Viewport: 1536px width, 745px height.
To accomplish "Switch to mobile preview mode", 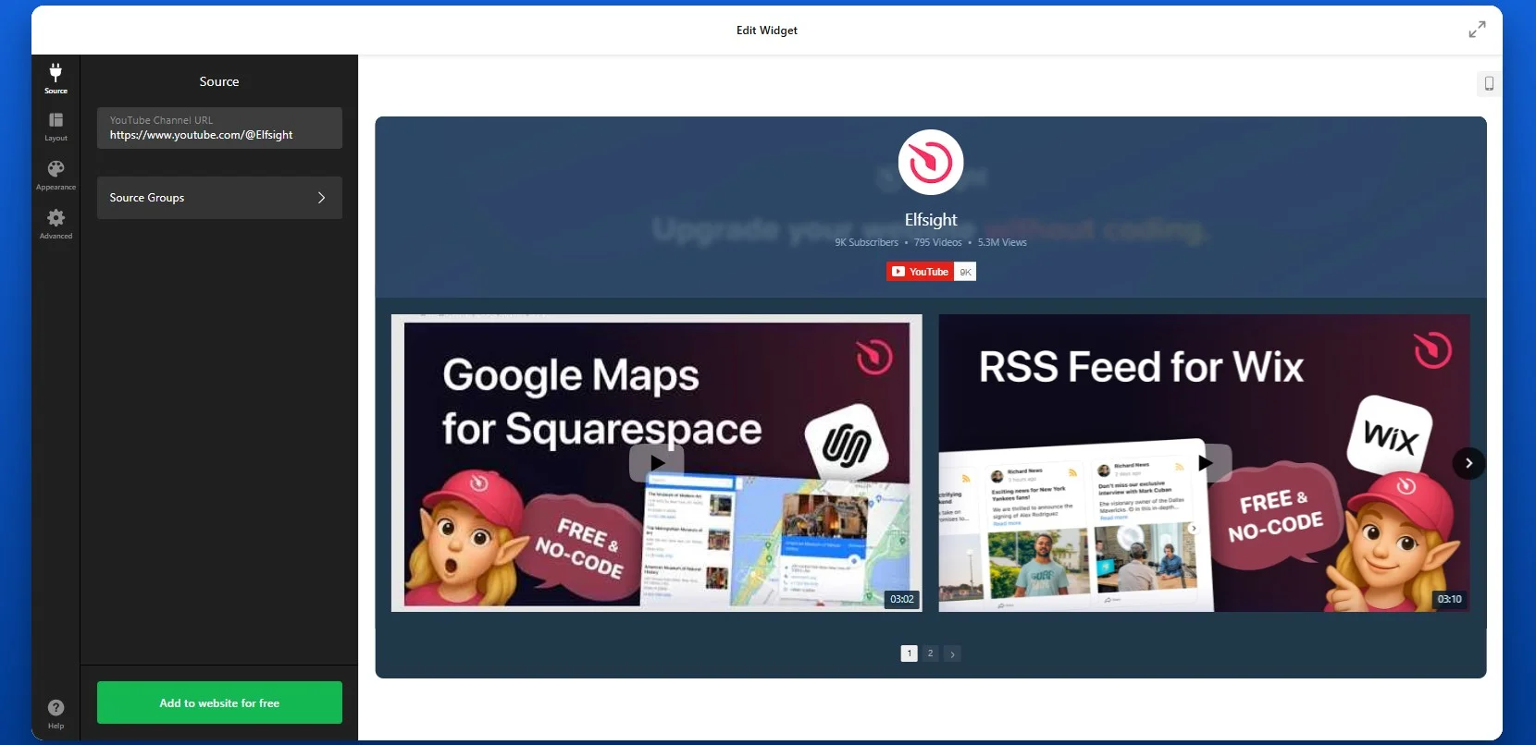I will click(1489, 83).
